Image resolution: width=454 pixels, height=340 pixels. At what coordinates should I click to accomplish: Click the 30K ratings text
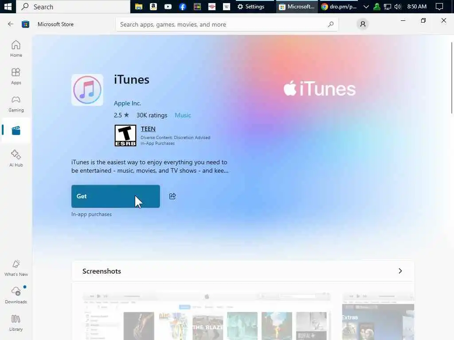pos(152,115)
